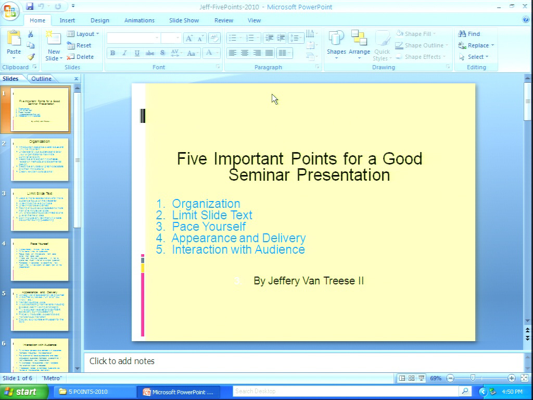Select slide 2 Organization thumbnail
533x400 pixels.
(x=40, y=159)
